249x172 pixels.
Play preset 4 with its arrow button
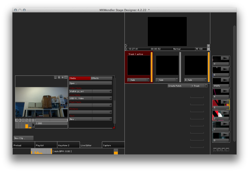(225, 91)
